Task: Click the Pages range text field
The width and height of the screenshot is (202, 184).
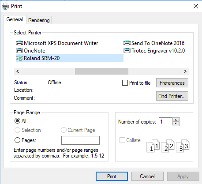Action: [x=80, y=140]
